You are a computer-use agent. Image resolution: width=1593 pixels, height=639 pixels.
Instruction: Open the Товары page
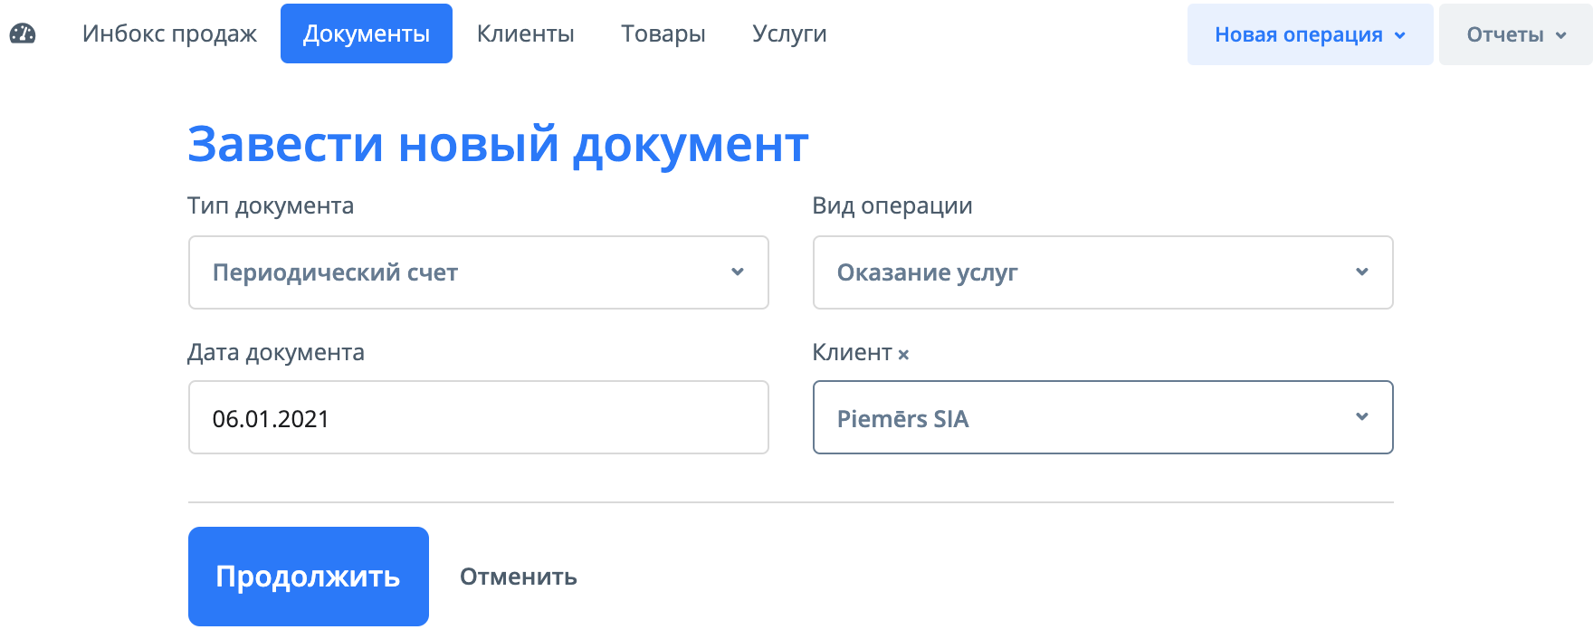point(663,33)
